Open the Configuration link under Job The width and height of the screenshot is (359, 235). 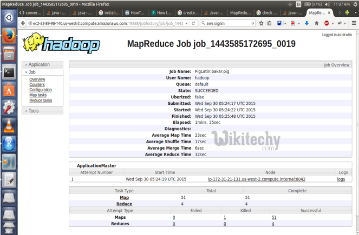41,90
